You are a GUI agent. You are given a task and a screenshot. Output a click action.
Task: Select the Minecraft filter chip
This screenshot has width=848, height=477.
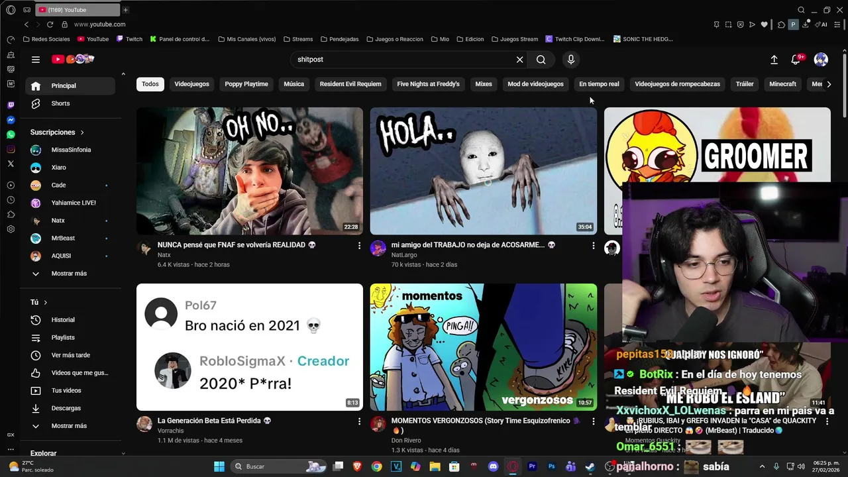point(782,84)
